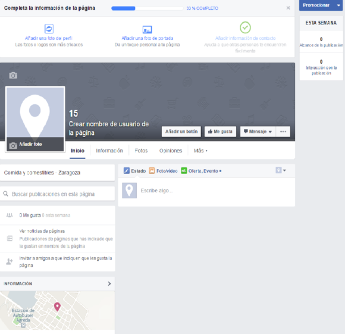Open the Mensaje dropdown

click(258, 132)
